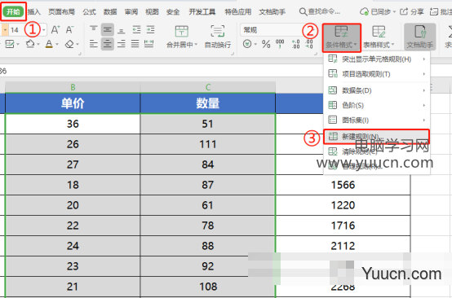Viewport: 452px width, 298px height.
Task: Open 突出显示单元格规则(H) submenu
Action: 377,59
